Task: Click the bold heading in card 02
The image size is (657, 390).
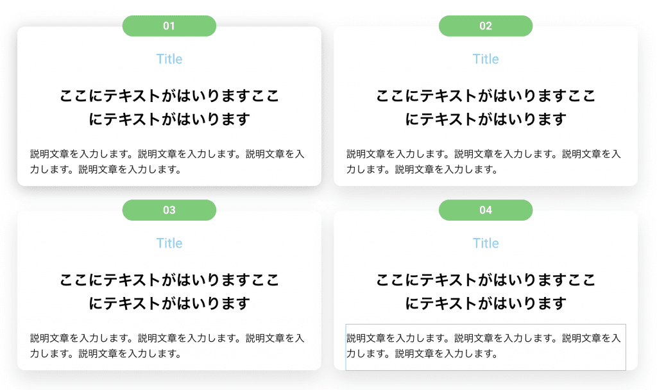Action: tap(486, 107)
